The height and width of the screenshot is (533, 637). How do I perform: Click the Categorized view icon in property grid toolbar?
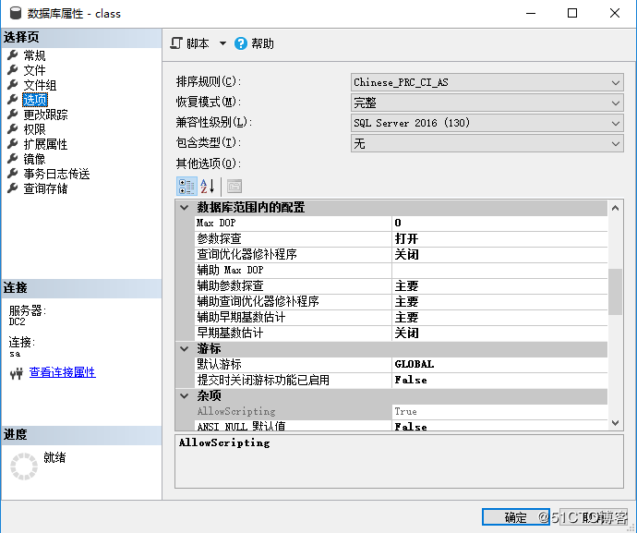[x=186, y=187]
